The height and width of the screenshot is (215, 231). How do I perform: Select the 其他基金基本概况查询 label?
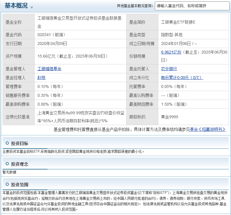coord(135,6)
